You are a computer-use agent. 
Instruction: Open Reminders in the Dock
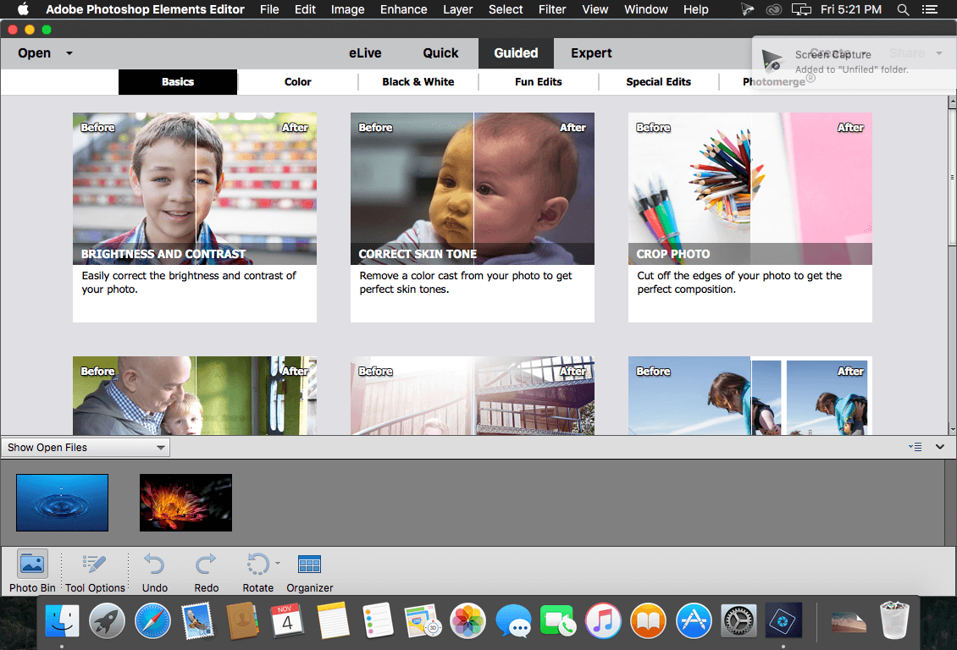point(377,621)
